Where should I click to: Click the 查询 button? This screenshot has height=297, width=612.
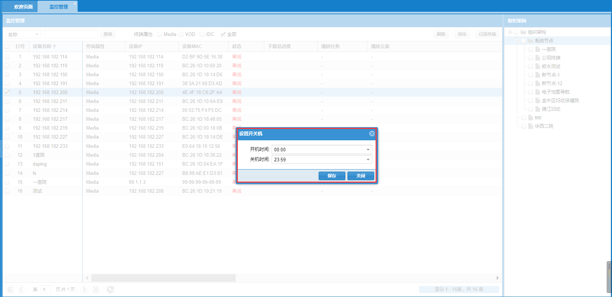(108, 34)
